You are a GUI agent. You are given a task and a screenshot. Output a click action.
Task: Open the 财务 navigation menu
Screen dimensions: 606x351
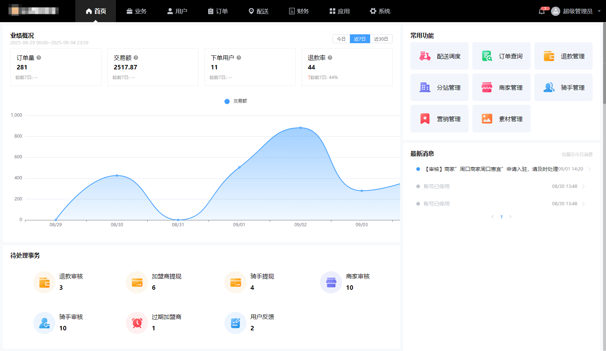299,11
